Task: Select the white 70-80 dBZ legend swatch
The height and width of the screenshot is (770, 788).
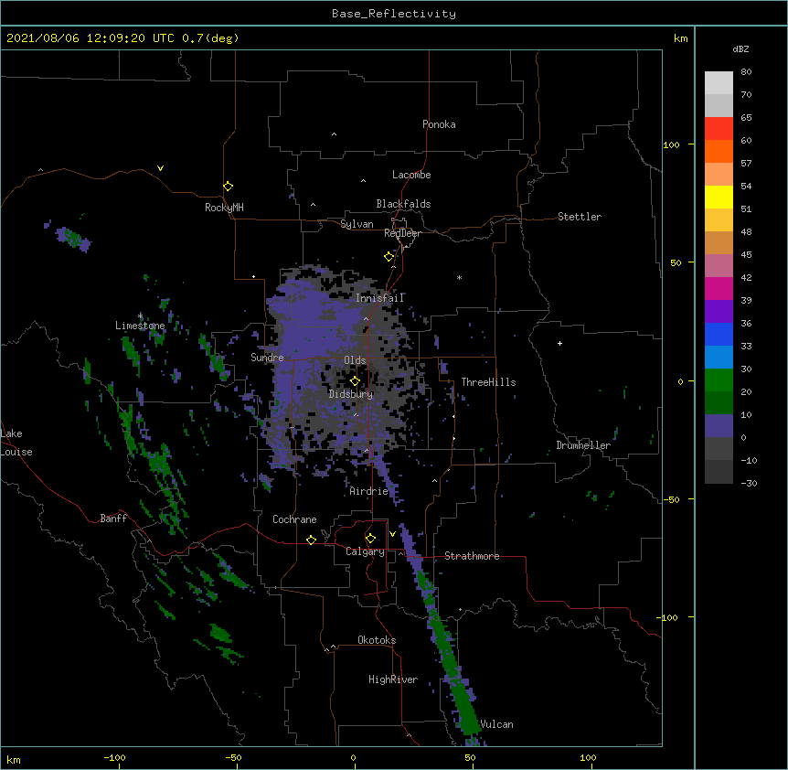Action: (x=719, y=83)
